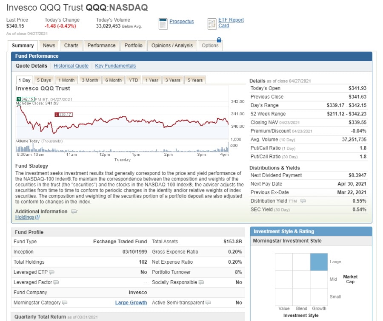Click Today's Change value -1.48 (-0.43%)
Screen dimensions: 383x321
tap(60, 26)
